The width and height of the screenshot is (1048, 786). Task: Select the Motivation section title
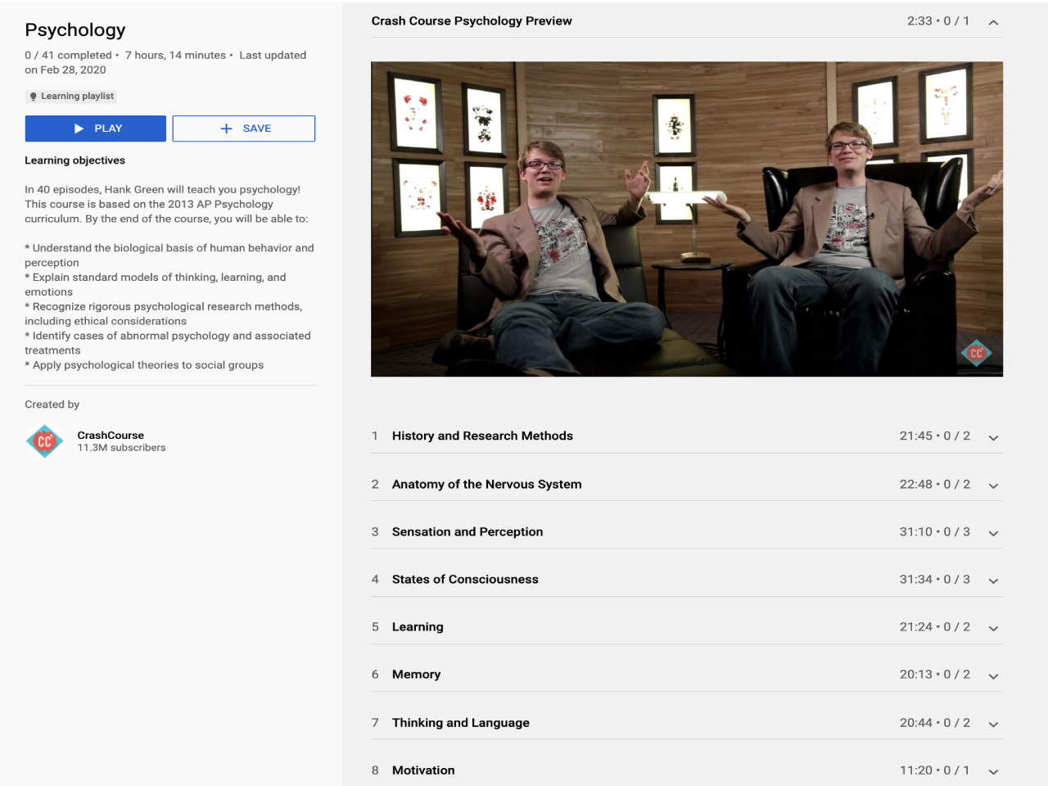[423, 770]
